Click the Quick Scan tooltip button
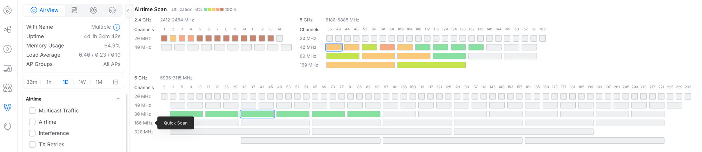The height and width of the screenshot is (152, 702). coord(175,123)
